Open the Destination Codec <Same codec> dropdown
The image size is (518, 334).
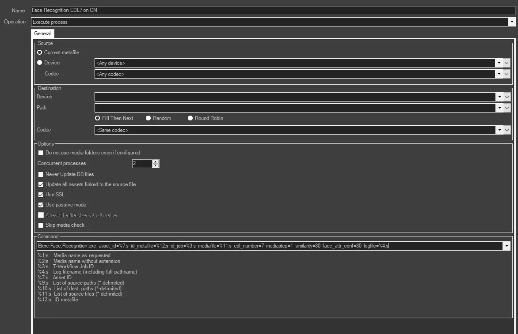coord(499,130)
